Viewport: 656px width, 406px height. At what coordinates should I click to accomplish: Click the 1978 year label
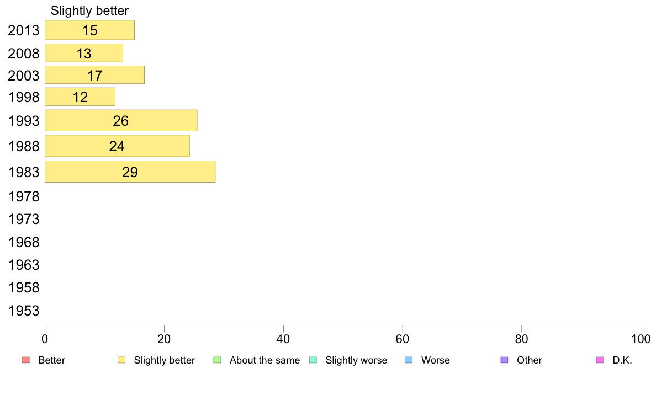(x=24, y=196)
